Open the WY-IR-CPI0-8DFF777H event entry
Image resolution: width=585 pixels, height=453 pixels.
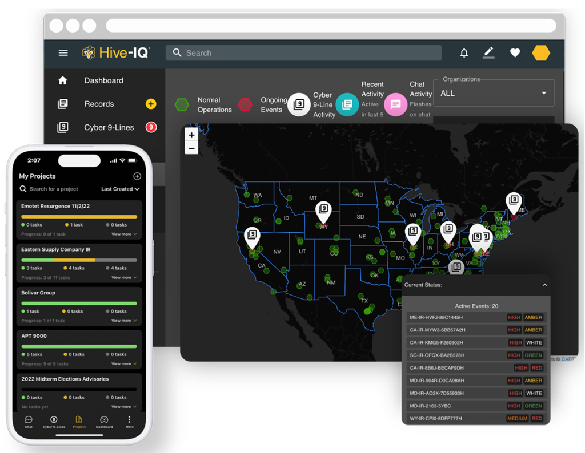[476, 418]
